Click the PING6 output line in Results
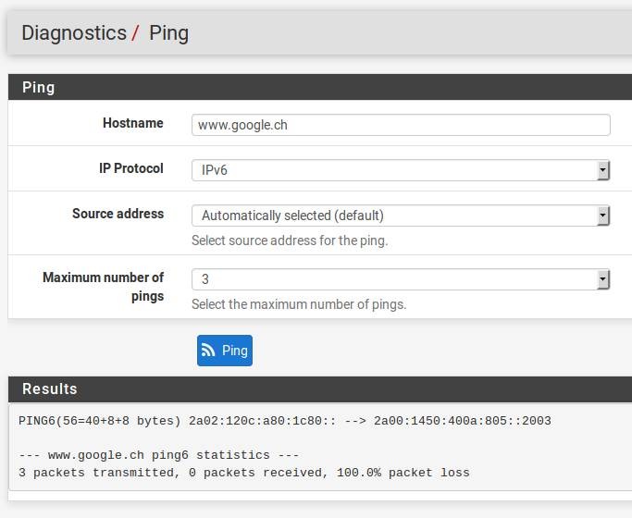 [x=284, y=421]
